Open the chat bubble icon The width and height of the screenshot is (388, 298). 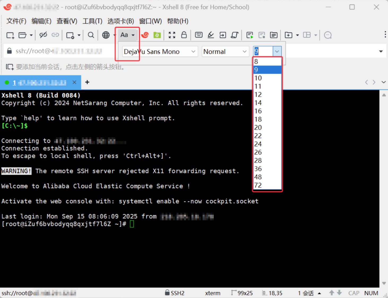[328, 35]
